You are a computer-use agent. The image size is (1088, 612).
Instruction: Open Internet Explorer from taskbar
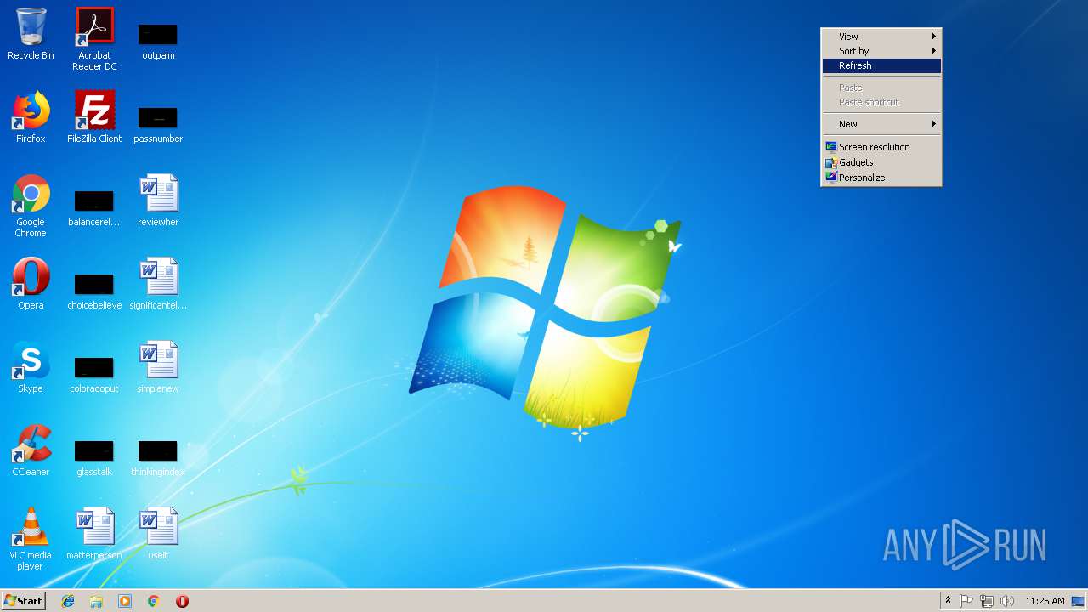(68, 601)
